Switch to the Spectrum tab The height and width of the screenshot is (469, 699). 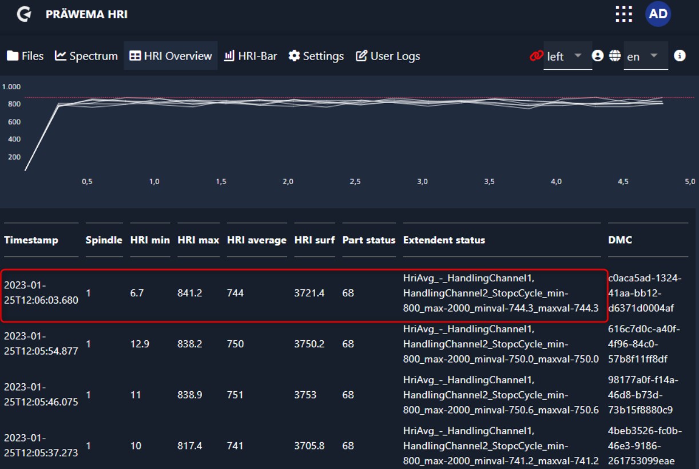[86, 56]
